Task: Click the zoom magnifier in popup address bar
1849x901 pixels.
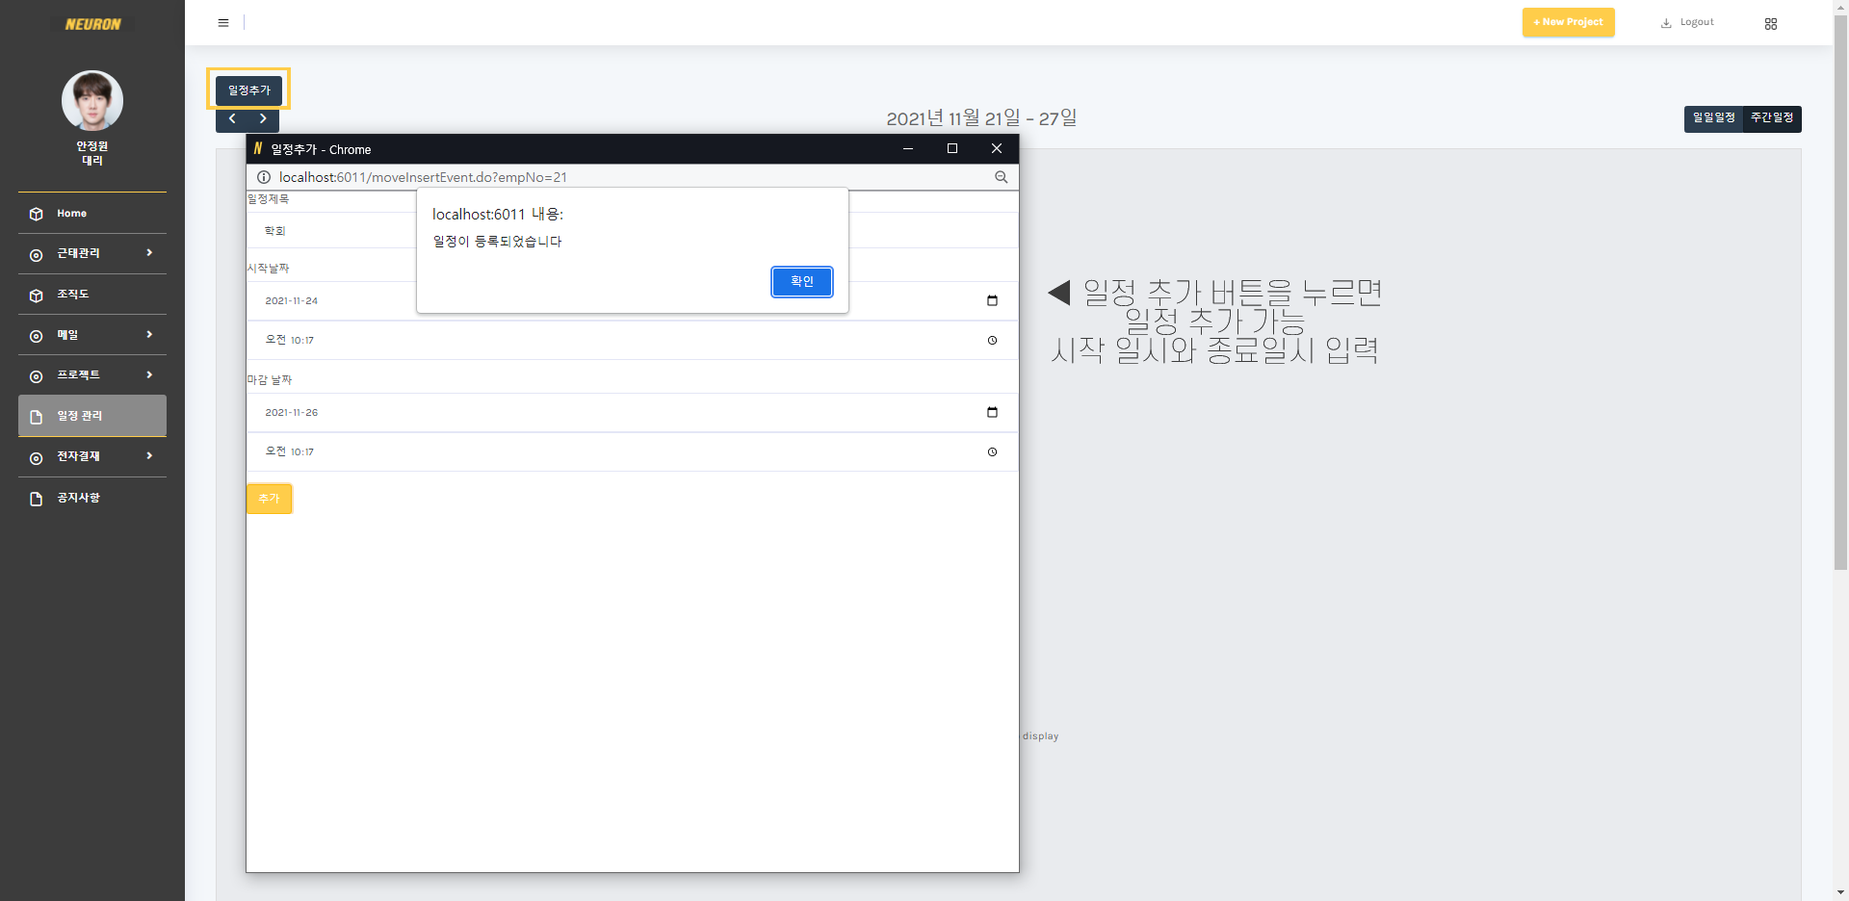Action: [1002, 177]
